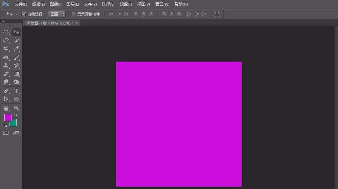Select the Hand tool
338x189 pixels.
coord(6,108)
